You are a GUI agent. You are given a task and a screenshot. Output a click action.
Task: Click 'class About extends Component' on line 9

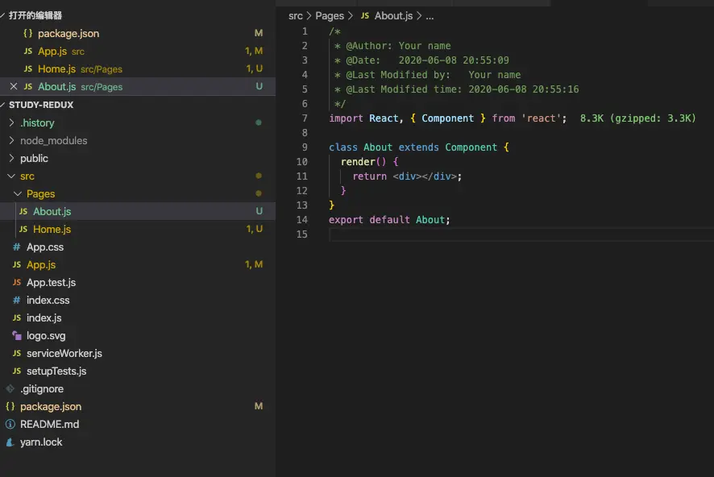click(413, 147)
